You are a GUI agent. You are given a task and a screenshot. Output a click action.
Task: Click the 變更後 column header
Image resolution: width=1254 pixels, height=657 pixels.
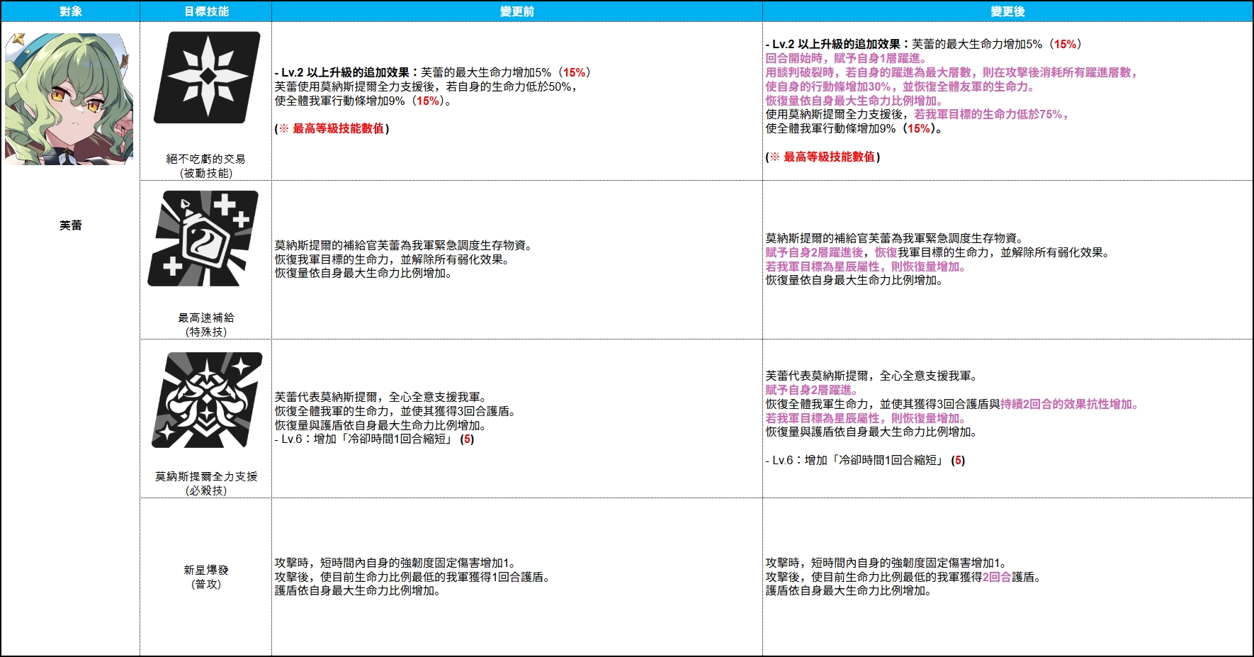coord(1007,11)
